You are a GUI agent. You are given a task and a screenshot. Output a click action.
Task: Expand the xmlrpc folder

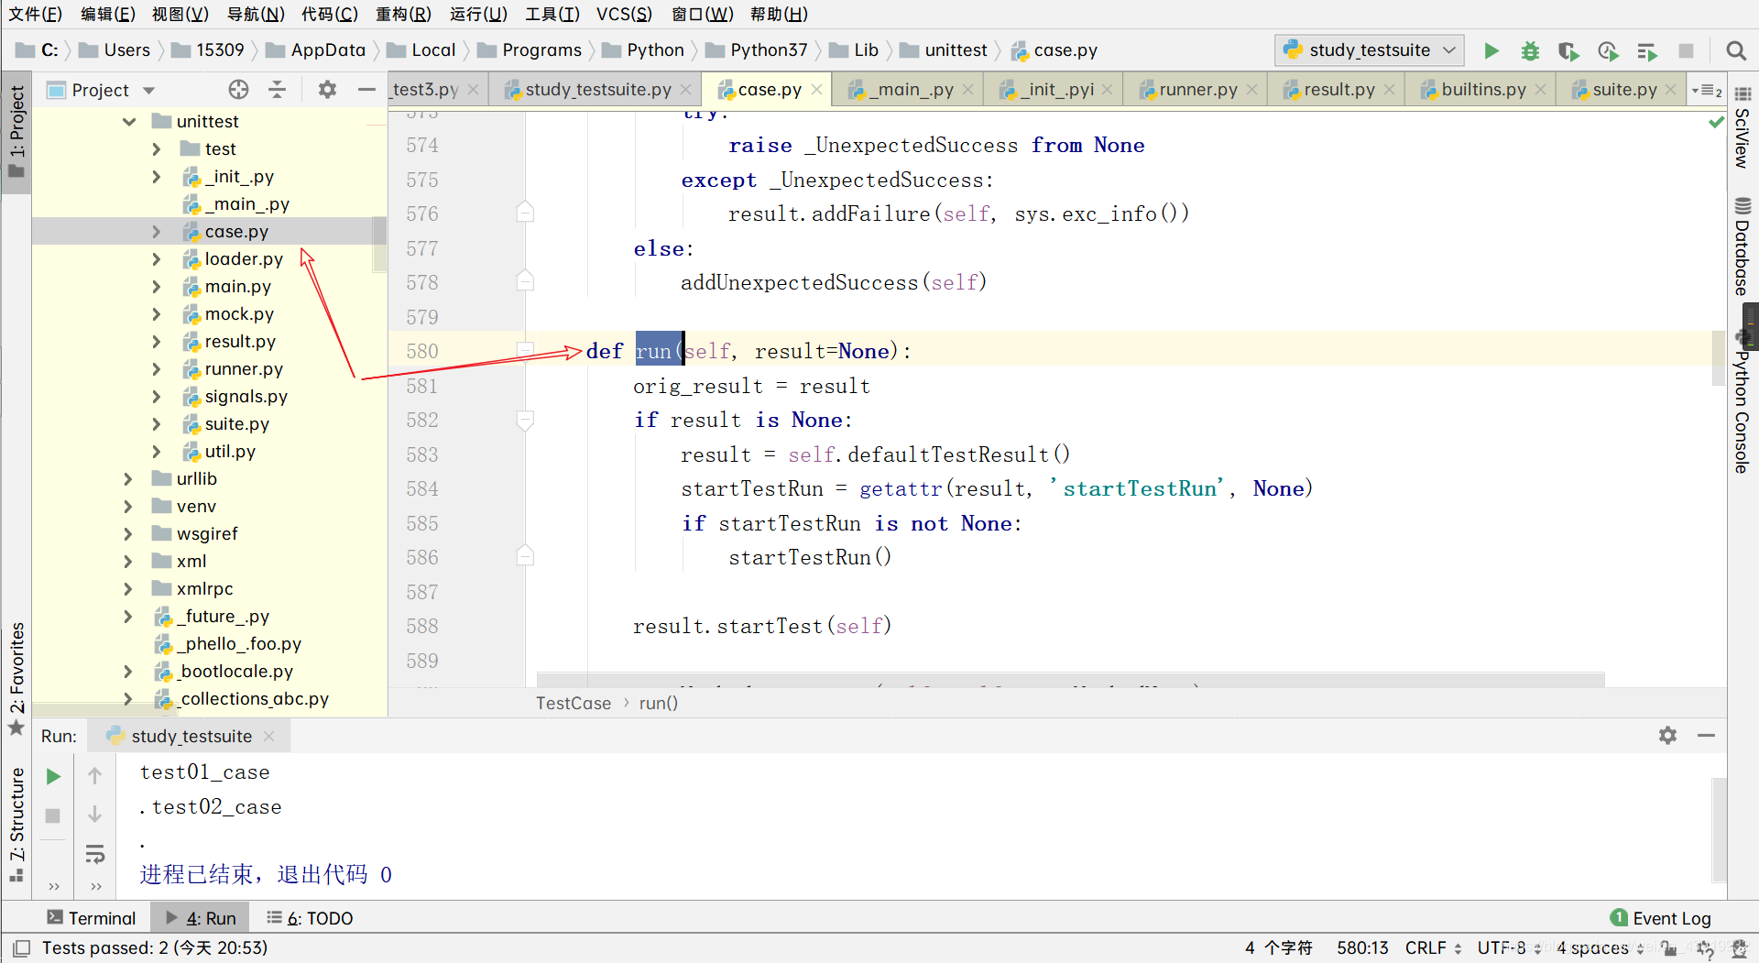point(128,588)
